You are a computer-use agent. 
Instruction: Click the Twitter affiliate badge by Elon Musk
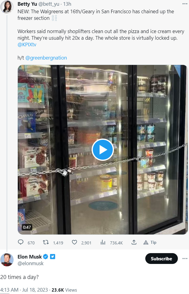[53, 256]
